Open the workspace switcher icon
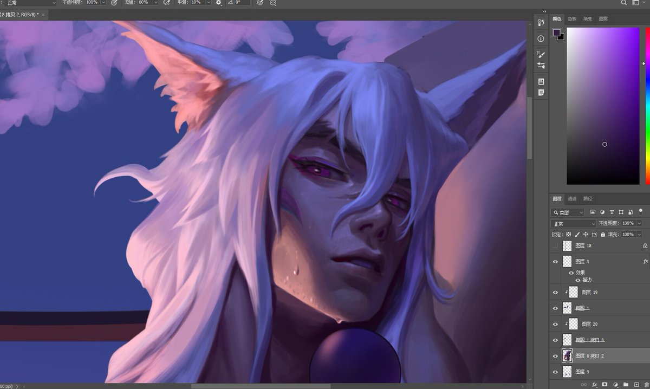Screen dimensions: 650x389 [636, 3]
